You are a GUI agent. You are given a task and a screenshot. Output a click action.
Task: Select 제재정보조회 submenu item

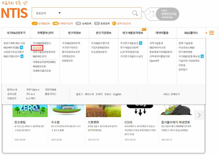39,66
